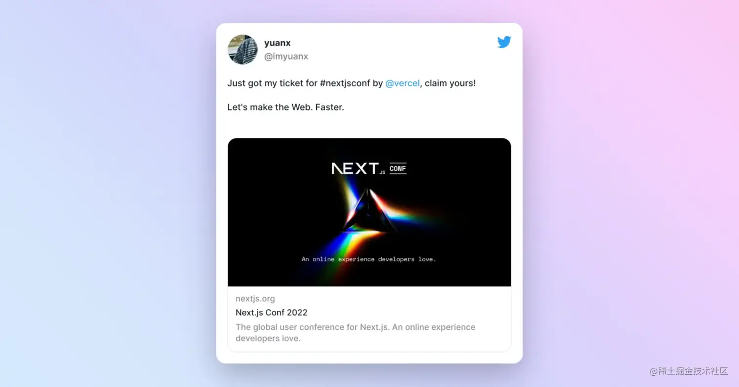Click the 'An online experience developers love' caption
Image resolution: width=739 pixels, height=387 pixels.
click(369, 259)
